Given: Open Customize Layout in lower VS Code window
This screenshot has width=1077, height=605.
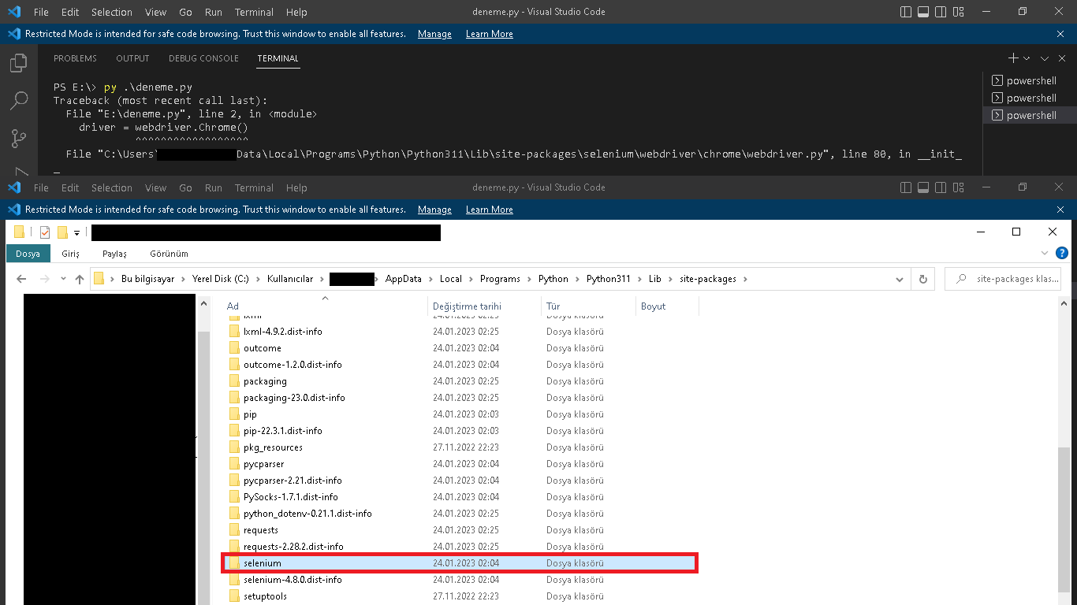Looking at the screenshot, I should coord(959,187).
